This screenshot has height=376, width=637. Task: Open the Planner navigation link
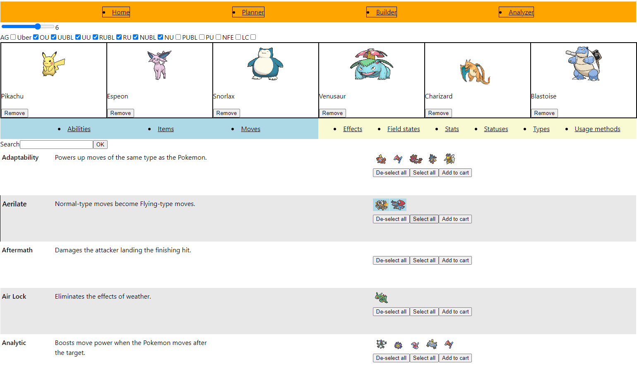coord(253,12)
